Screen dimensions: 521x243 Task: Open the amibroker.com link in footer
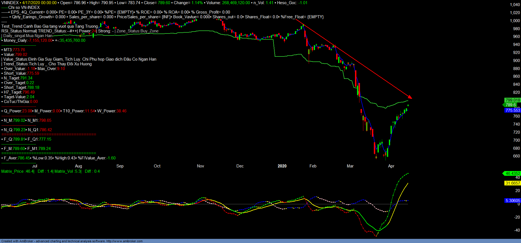(x=124, y=241)
